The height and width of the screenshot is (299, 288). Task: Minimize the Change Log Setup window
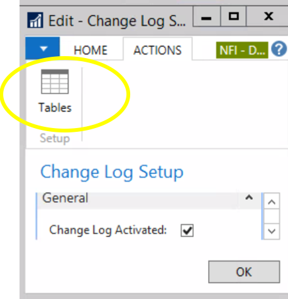pos(206,16)
